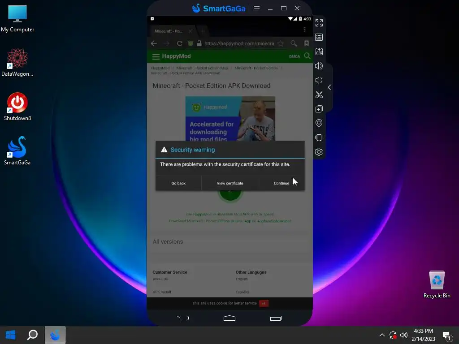Click the lock icon next to the URL
This screenshot has height=344, width=459.
(199, 43)
